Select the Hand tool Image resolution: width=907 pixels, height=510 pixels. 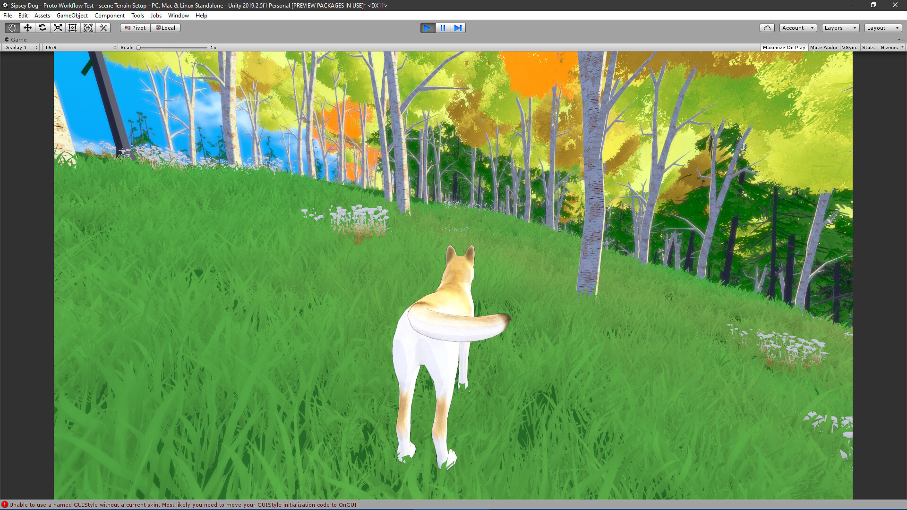tap(12, 28)
